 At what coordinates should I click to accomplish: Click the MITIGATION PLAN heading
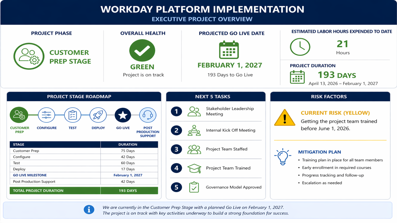[320, 152]
